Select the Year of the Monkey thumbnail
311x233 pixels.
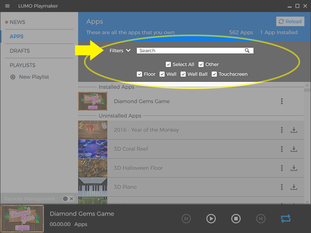93,130
